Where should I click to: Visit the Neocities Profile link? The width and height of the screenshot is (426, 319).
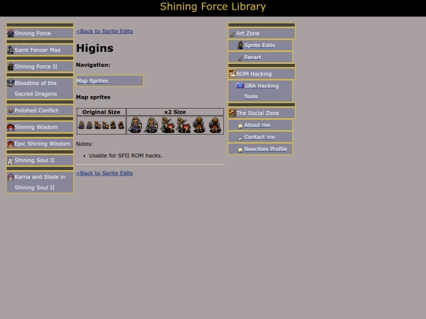click(x=265, y=149)
